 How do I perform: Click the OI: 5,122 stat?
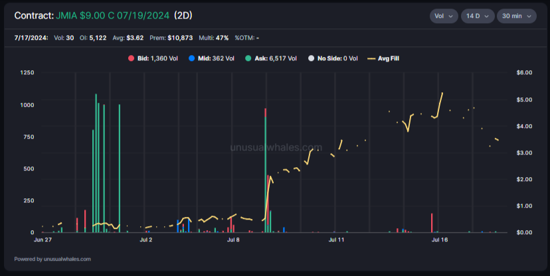pyautogui.click(x=93, y=38)
